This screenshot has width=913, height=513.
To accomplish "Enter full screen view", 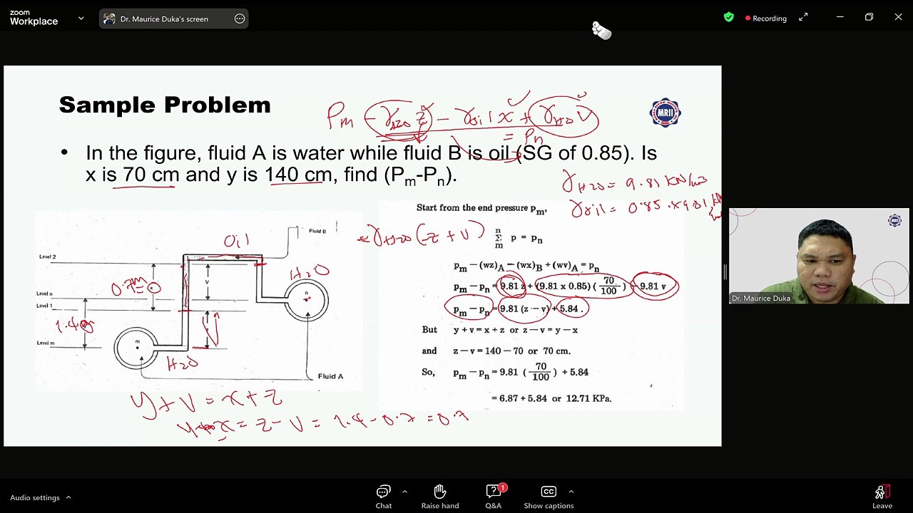I will point(803,17).
